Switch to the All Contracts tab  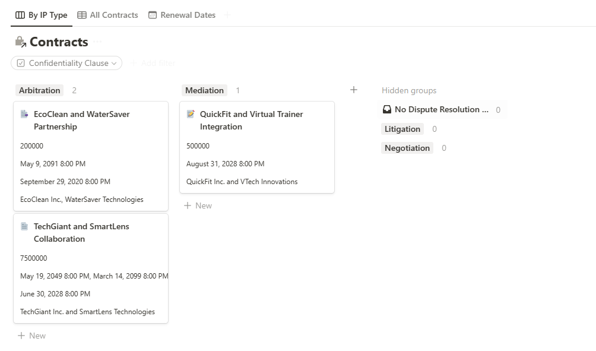(x=107, y=15)
